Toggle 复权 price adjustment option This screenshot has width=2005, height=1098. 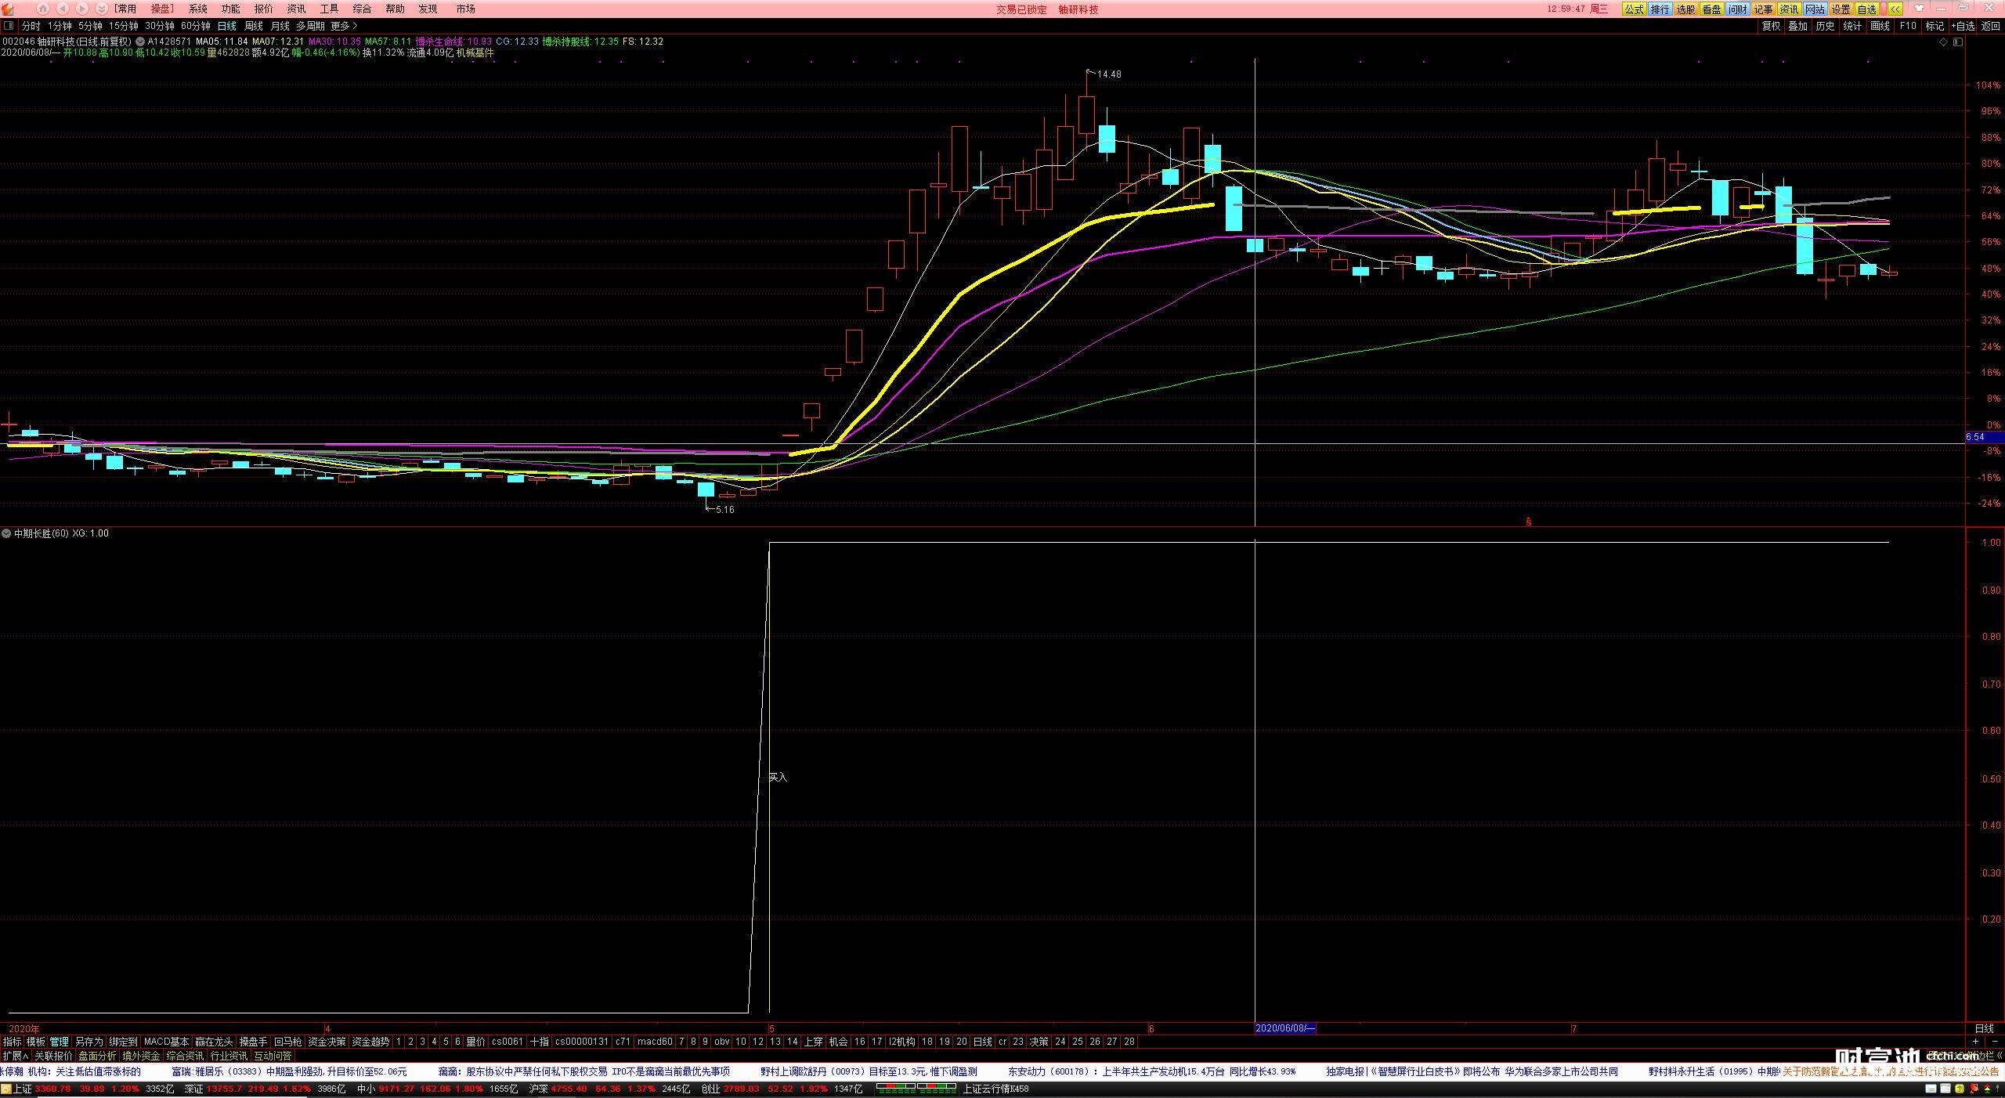1771,26
